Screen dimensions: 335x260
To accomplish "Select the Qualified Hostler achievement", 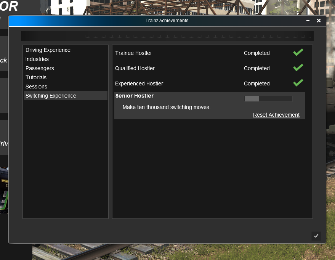I will (135, 68).
